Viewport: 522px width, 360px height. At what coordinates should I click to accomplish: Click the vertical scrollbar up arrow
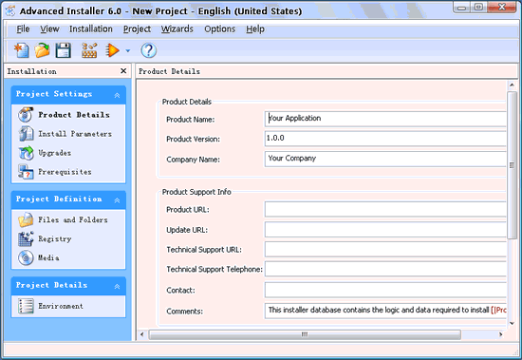click(x=512, y=85)
